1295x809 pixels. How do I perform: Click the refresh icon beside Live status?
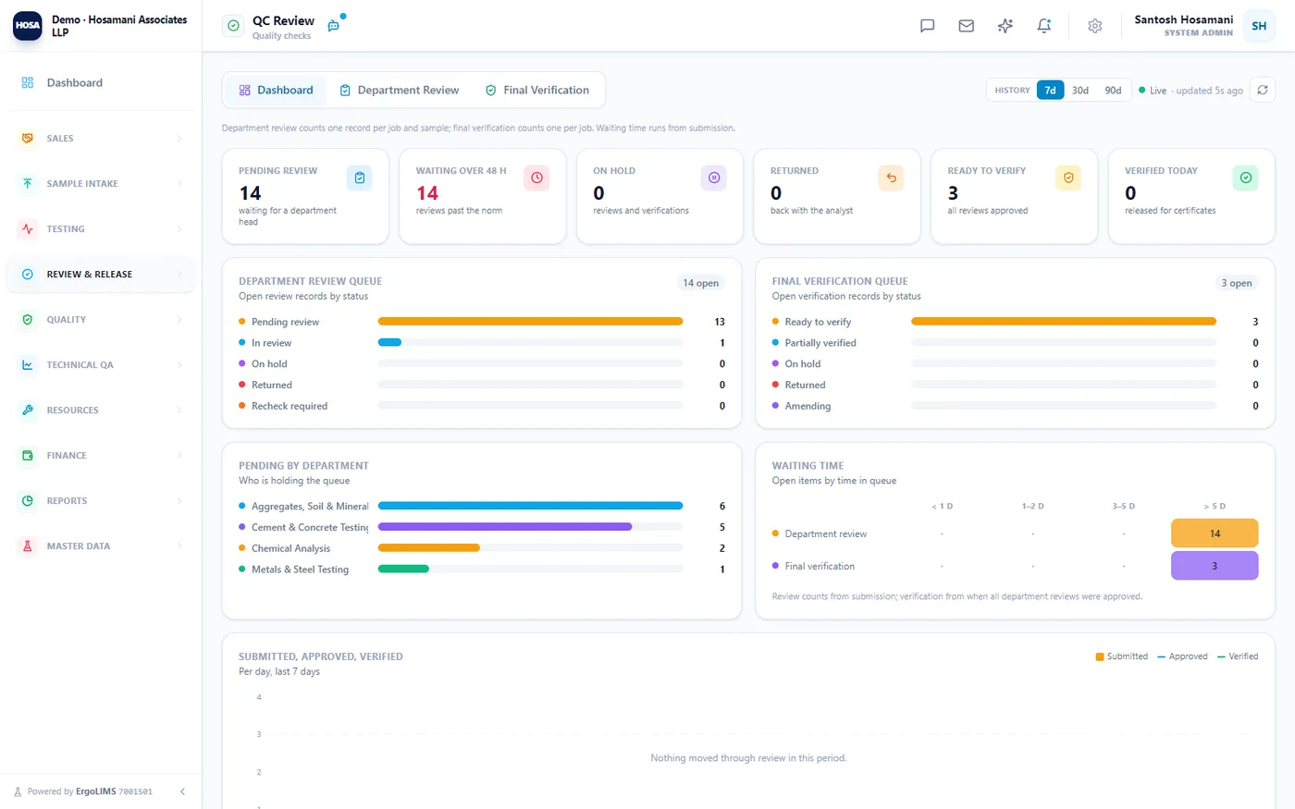tap(1263, 90)
